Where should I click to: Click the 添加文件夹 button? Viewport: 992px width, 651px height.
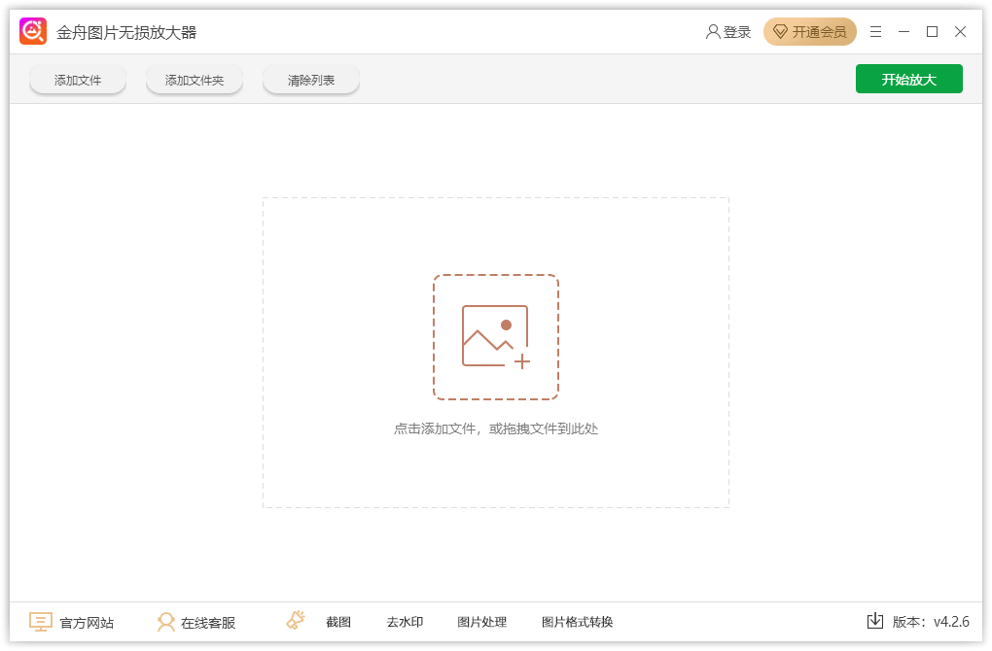[x=195, y=81]
